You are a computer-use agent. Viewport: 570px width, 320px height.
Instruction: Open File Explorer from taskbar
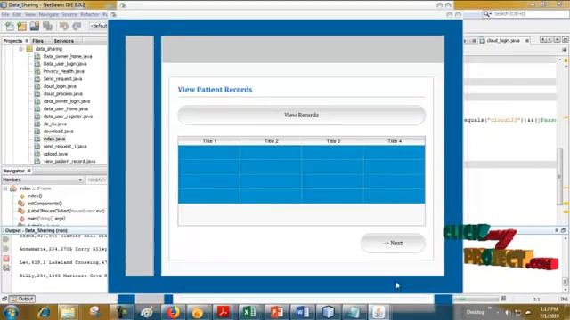click(68, 312)
